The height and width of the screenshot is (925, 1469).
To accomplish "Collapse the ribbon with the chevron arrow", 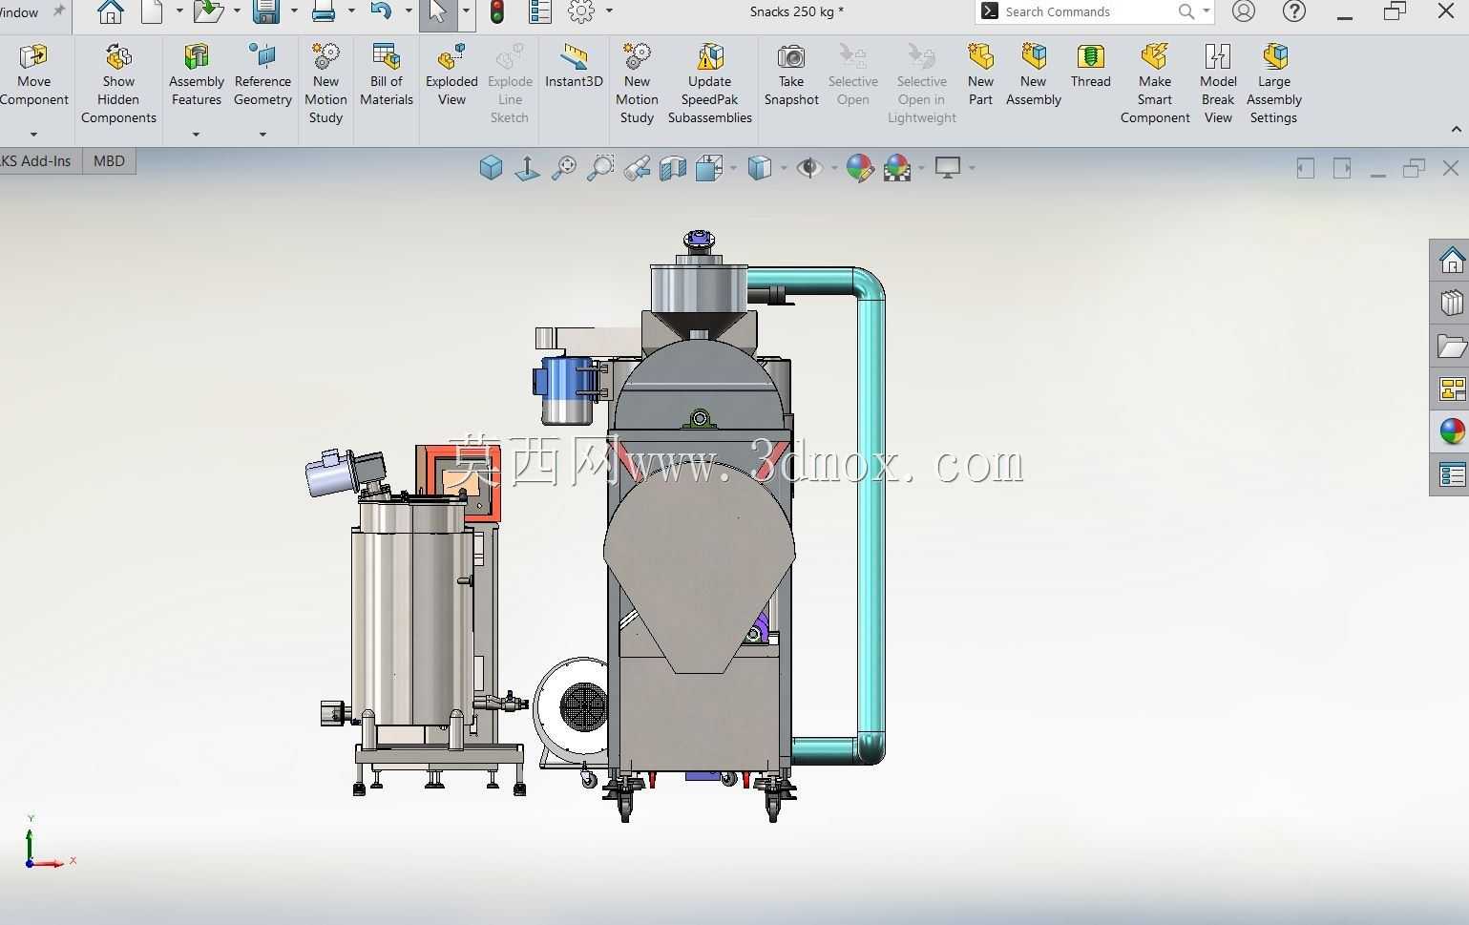I will 1456,129.
